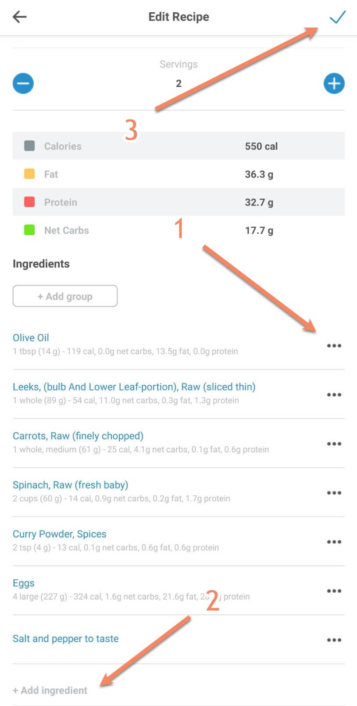Click the gray Calories color swatch
The width and height of the screenshot is (357, 706).
click(29, 146)
